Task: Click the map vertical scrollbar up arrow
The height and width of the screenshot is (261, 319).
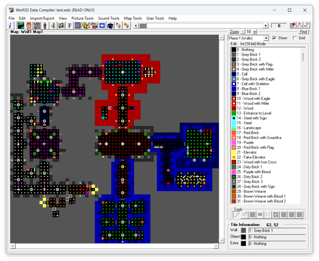Action: (221, 37)
